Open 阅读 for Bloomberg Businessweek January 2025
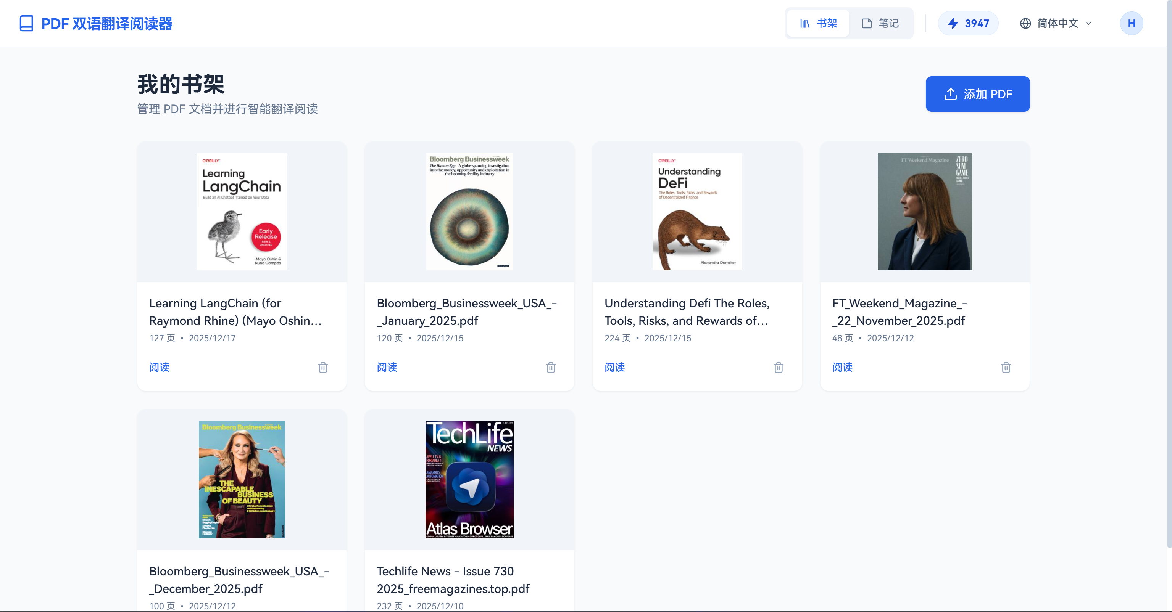Screen dimensions: 1172x612 386,367
